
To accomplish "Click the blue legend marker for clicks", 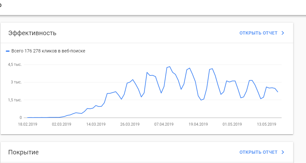I will click(x=8, y=51).
